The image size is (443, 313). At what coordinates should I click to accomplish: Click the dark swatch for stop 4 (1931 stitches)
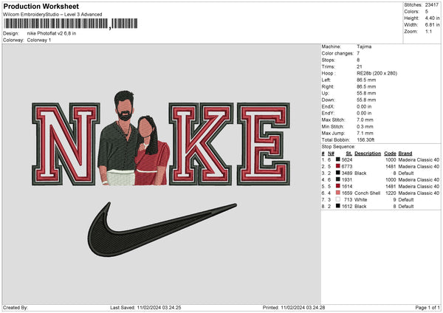tap(338, 179)
